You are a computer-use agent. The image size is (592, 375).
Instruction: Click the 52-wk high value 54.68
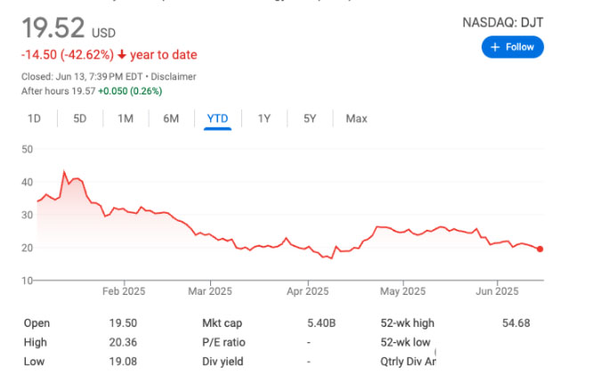point(515,323)
